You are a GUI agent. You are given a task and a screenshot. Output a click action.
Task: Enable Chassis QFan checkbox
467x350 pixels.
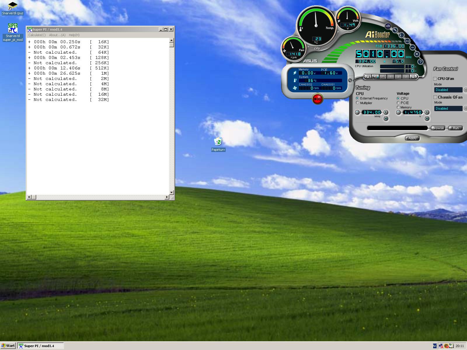[435, 97]
